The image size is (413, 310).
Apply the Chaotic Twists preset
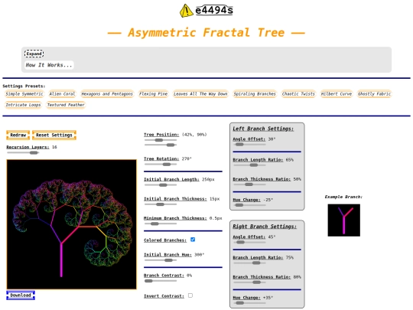click(298, 94)
